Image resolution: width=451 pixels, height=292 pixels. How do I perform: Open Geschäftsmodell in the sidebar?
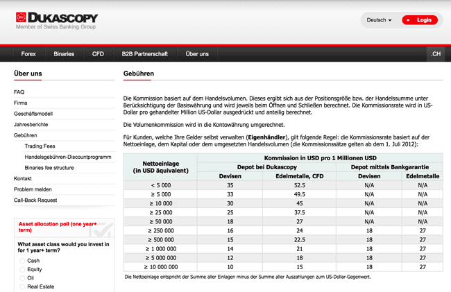click(x=33, y=114)
